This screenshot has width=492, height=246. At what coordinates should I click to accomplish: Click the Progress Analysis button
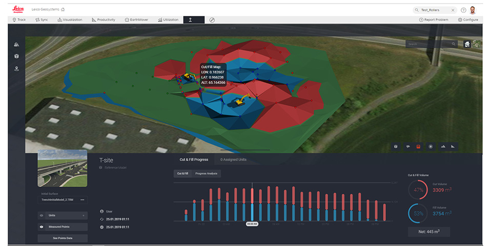[206, 174]
